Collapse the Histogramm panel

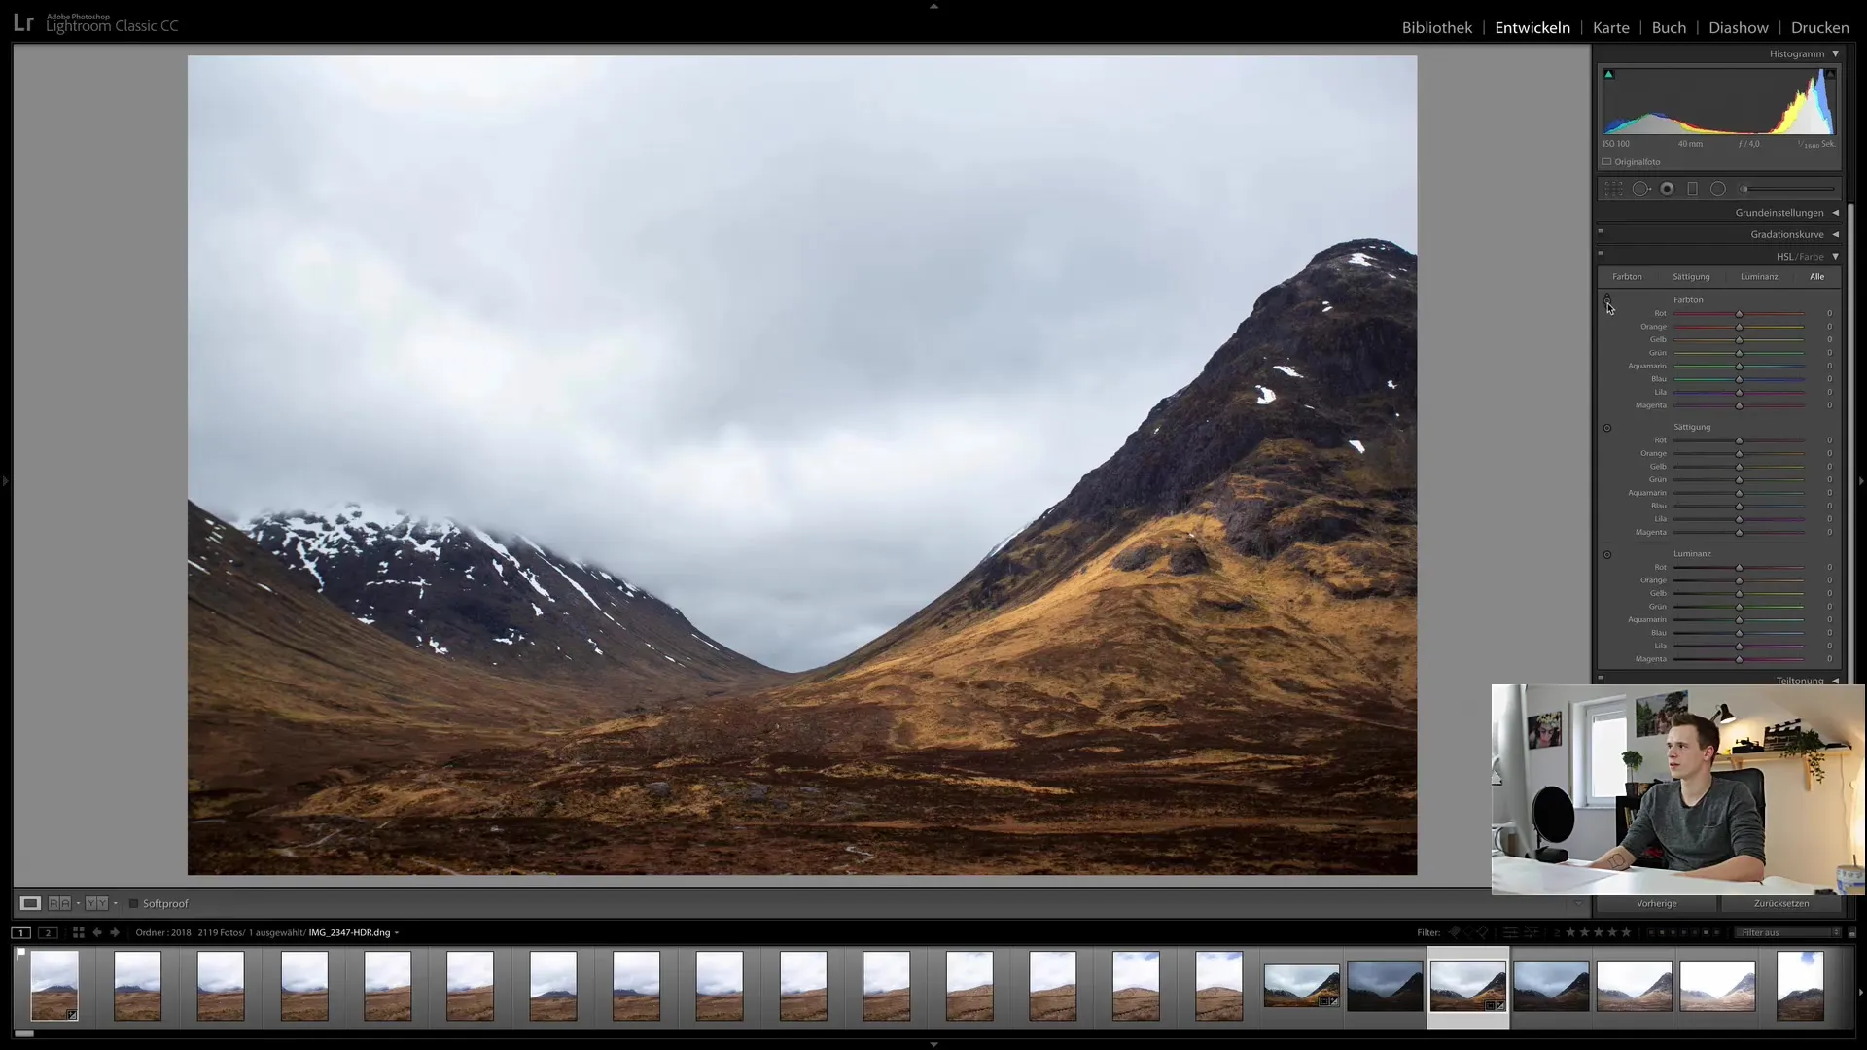click(1835, 54)
